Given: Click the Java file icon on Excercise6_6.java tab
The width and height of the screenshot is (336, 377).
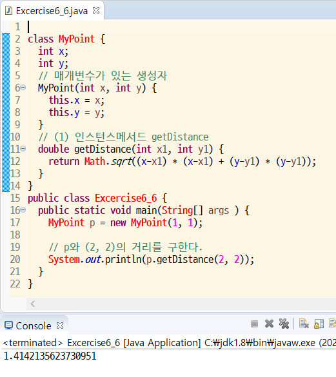Looking at the screenshot, I should pos(8,10).
